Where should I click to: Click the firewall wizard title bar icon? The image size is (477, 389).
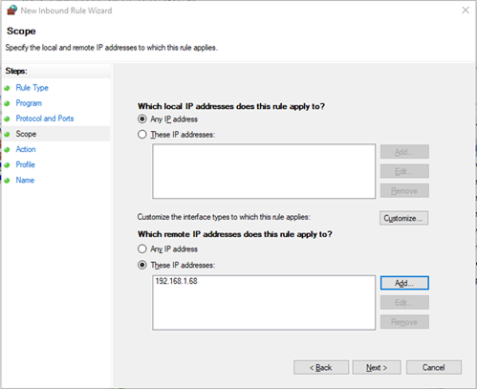[11, 11]
